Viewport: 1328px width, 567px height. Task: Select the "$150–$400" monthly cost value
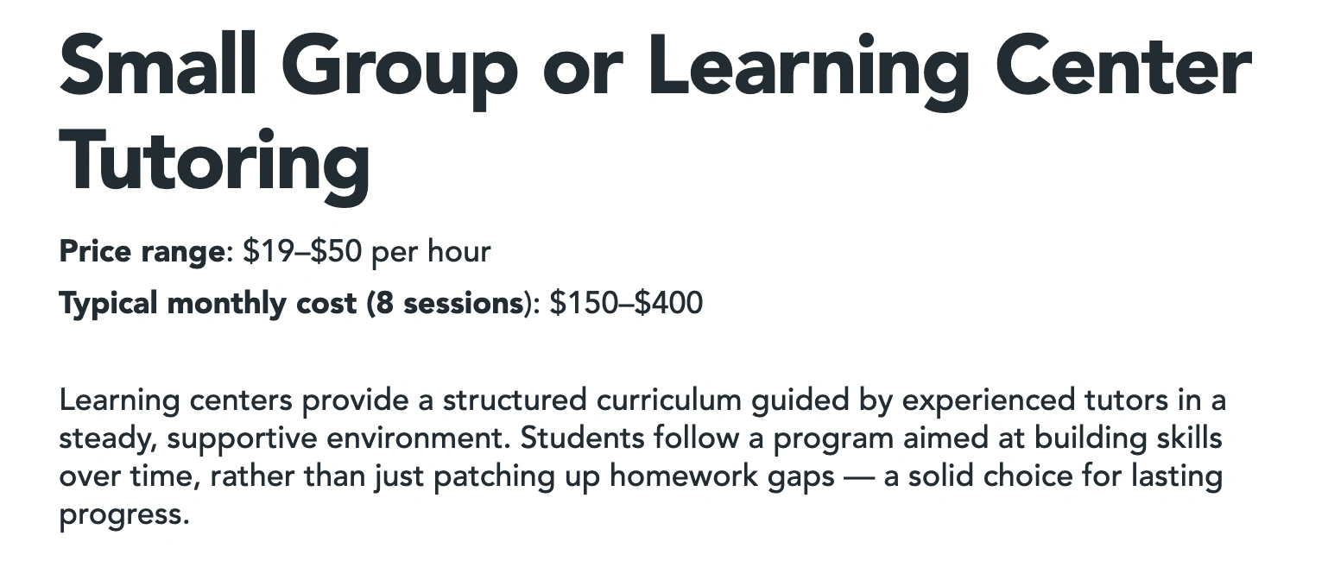click(626, 304)
